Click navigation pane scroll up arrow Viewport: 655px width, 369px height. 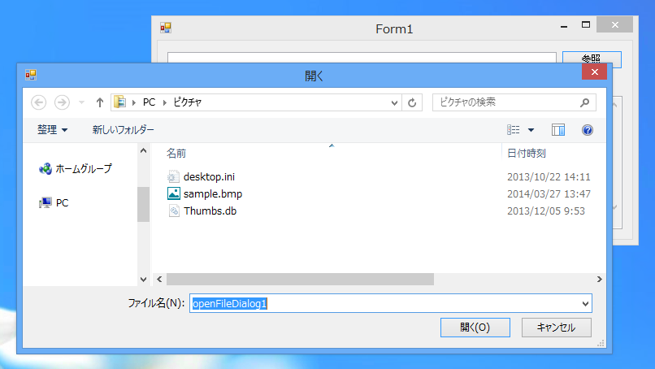pos(143,150)
